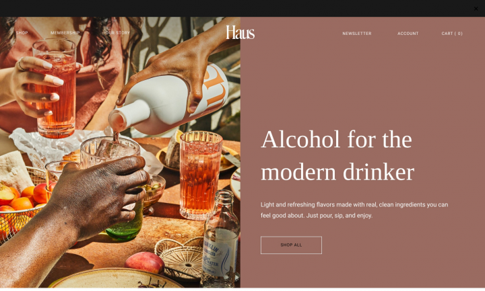Close the top announcement bar

(476, 9)
